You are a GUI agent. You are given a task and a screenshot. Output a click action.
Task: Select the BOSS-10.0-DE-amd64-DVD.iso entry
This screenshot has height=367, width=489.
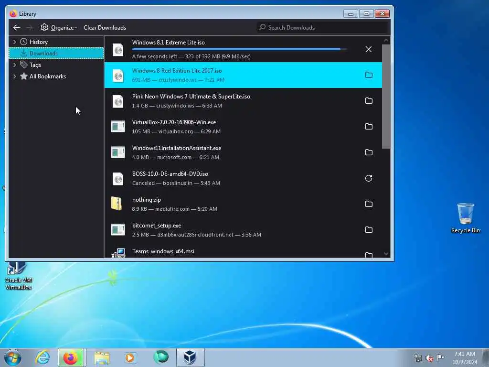click(243, 178)
